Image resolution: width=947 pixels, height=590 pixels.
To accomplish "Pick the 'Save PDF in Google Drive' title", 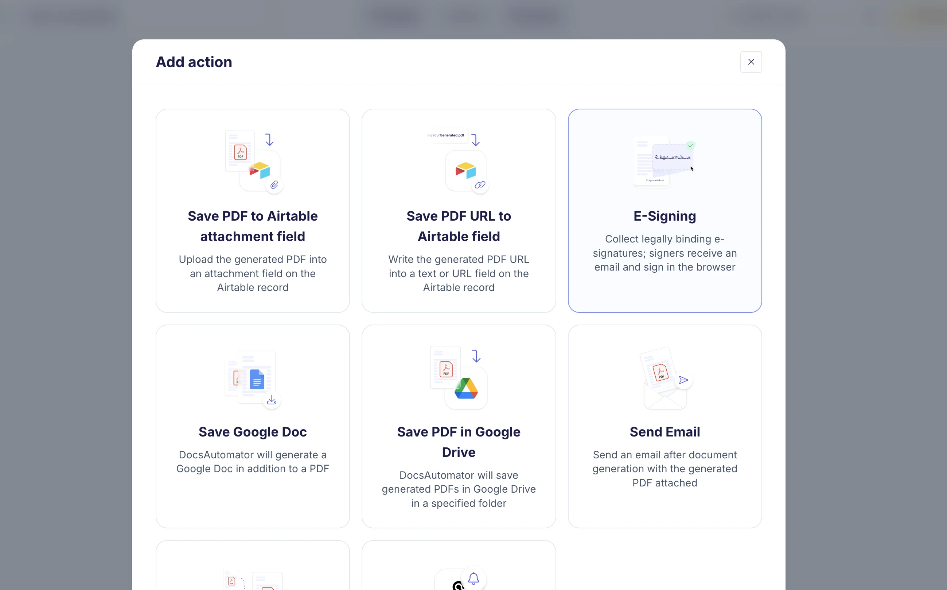I will pyautogui.click(x=459, y=442).
